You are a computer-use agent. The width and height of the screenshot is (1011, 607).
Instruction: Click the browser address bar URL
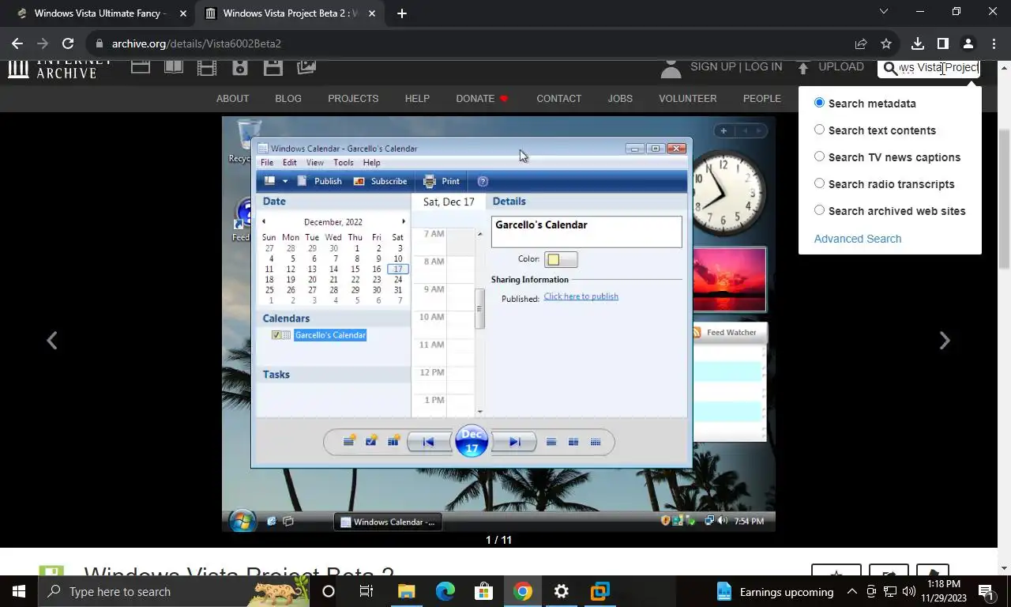(x=196, y=43)
